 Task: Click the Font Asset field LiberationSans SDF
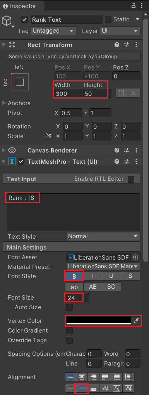[99, 257]
